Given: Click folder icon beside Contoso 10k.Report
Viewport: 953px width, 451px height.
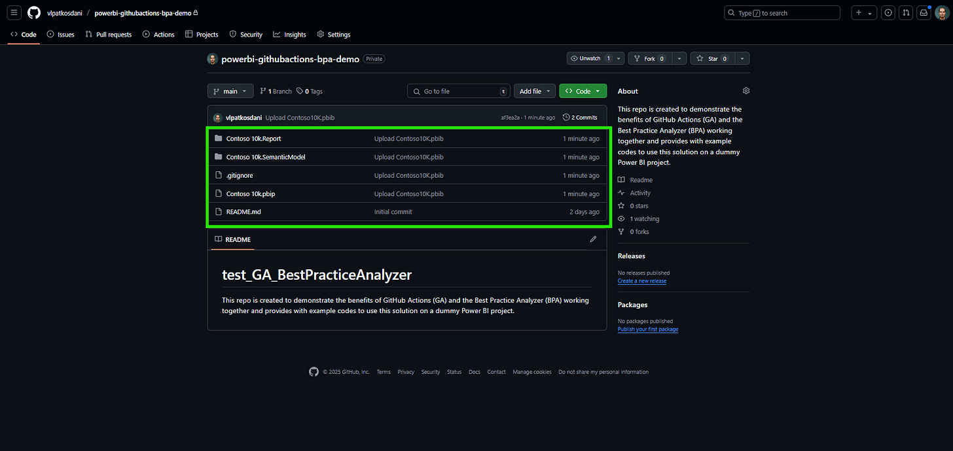Looking at the screenshot, I should 219,139.
